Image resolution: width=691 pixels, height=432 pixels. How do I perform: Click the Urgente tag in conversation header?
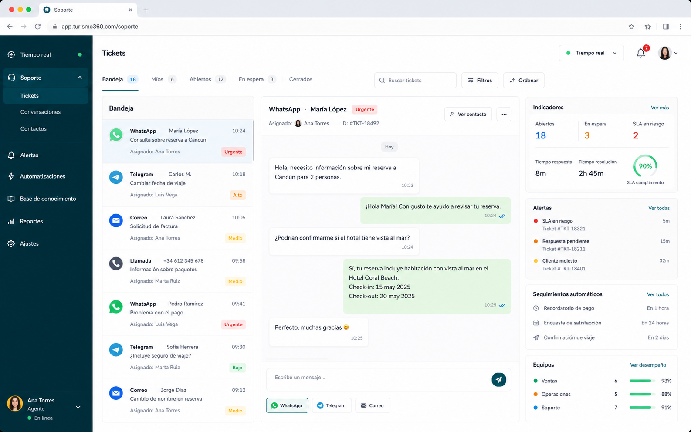coord(365,109)
